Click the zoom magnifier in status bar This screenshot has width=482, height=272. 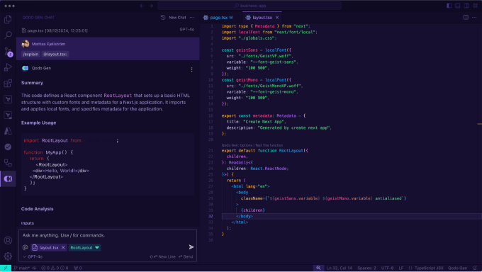point(318,268)
